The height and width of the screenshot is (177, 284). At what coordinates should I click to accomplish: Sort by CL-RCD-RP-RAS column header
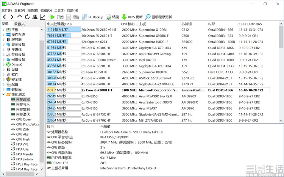(x=254, y=24)
